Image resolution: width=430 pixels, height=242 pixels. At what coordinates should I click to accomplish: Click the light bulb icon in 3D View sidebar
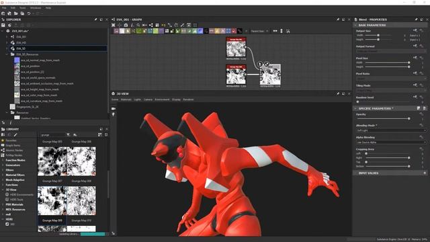(x=114, y=114)
